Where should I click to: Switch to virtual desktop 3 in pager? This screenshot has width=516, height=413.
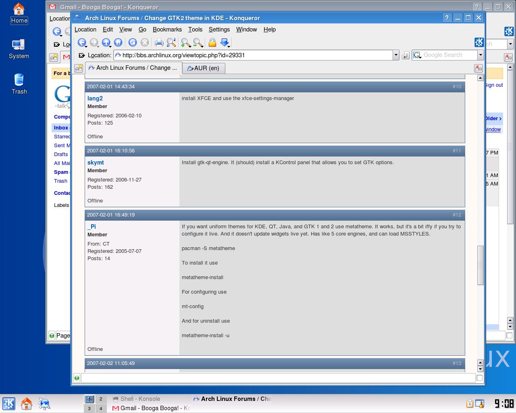coord(89,409)
